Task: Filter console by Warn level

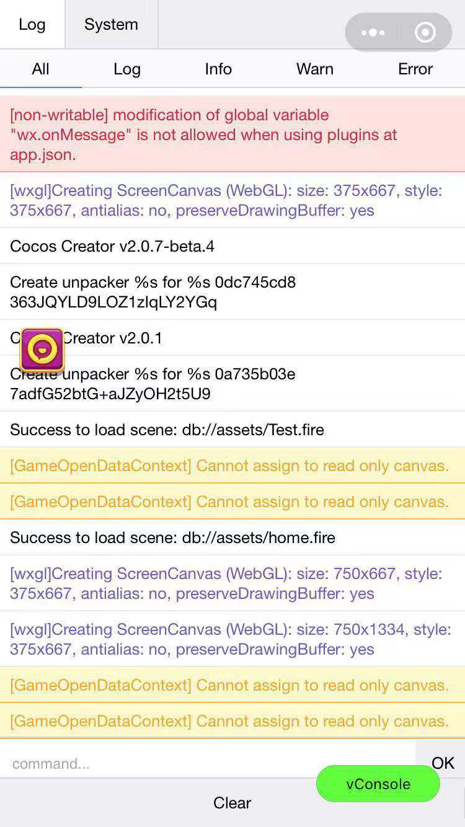Action: 315,69
